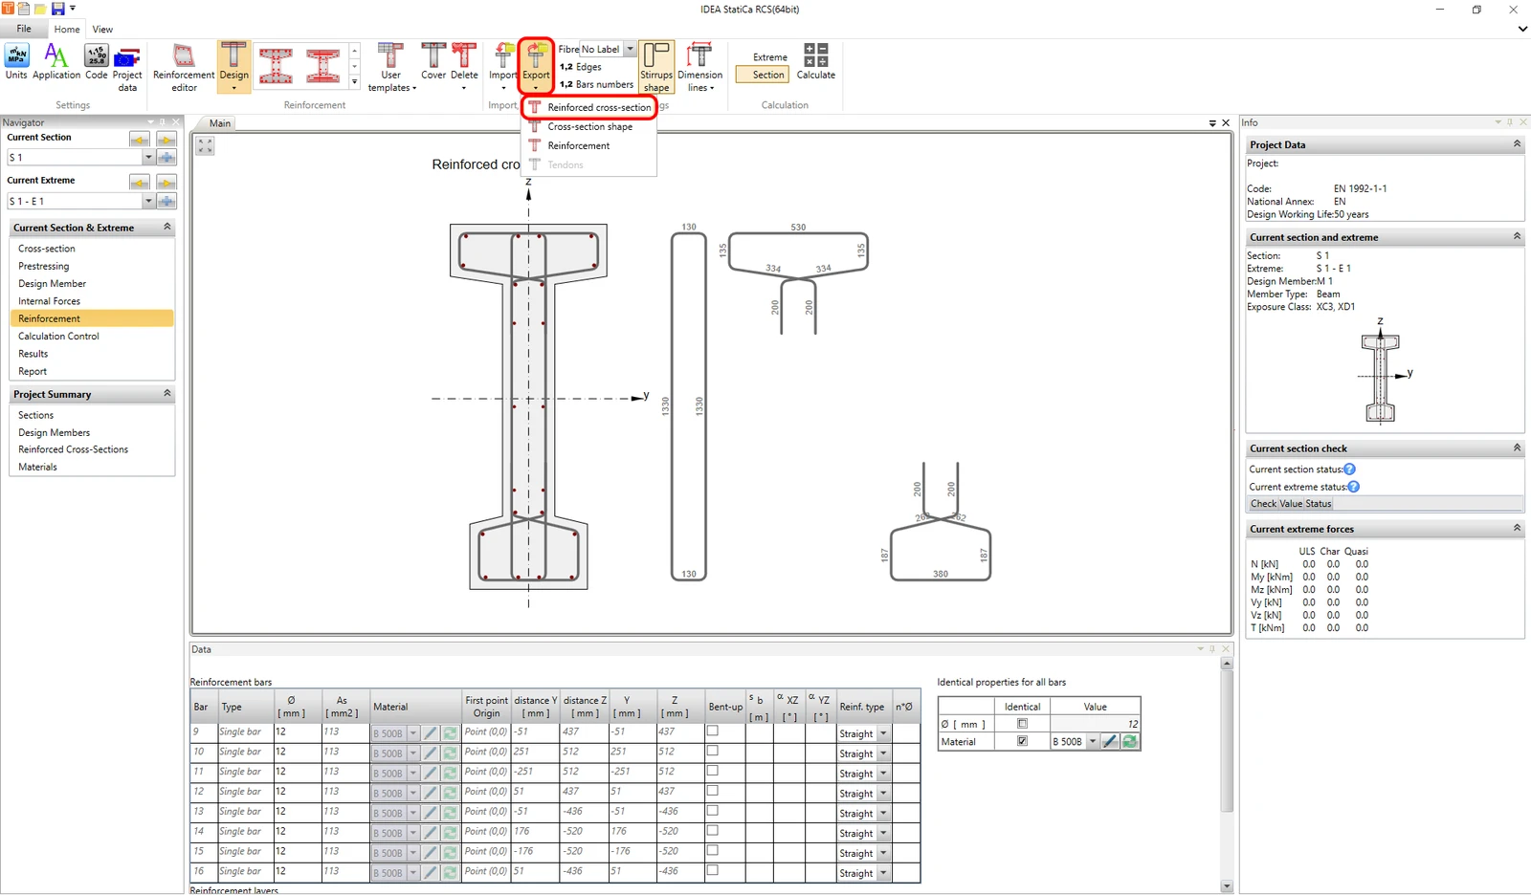
Task: Click the Extreme calculation button
Action: point(769,57)
